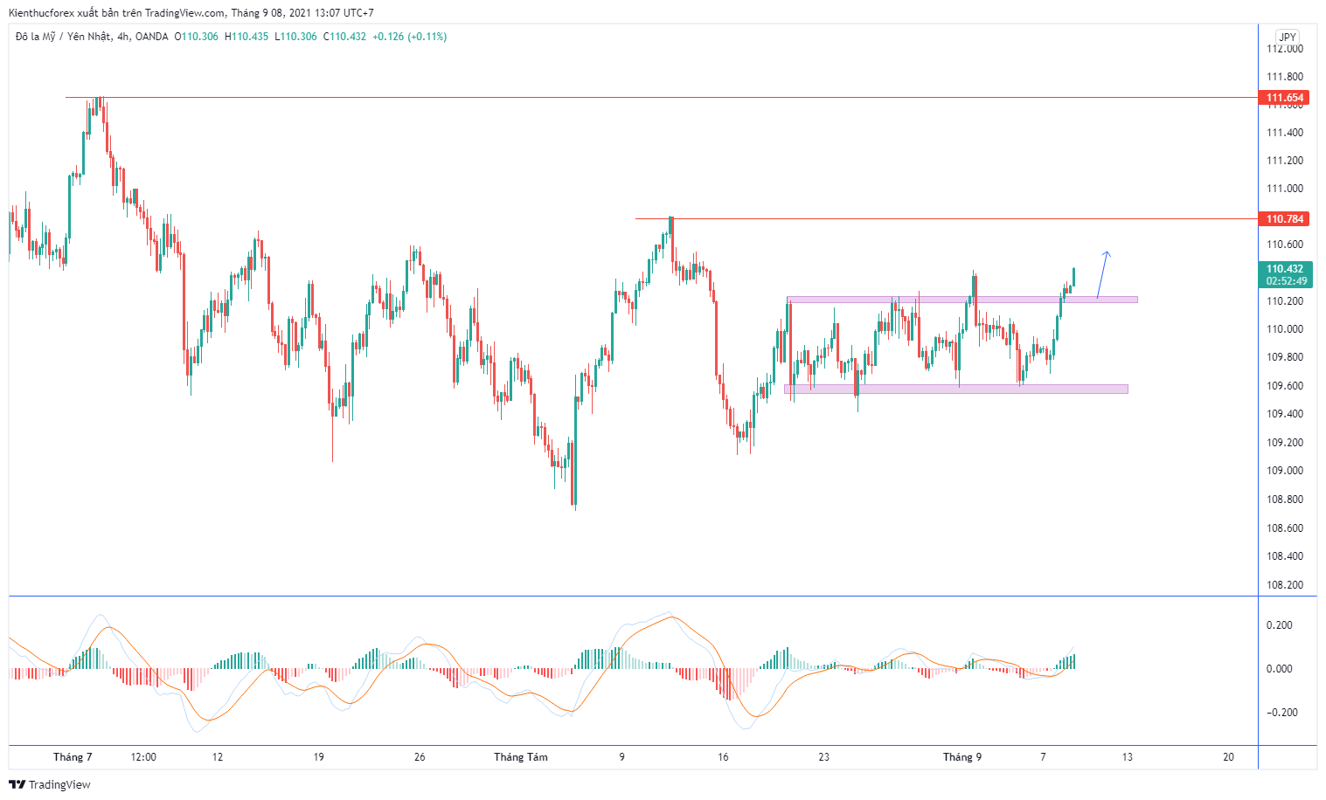Click the Tháng 9 time axis label
This screenshot has height=800, width=1326.
click(x=962, y=757)
